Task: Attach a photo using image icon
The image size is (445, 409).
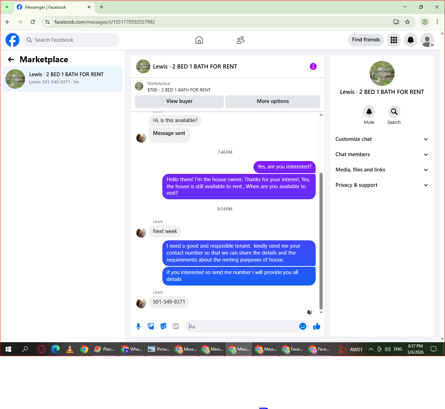Action: (151, 326)
